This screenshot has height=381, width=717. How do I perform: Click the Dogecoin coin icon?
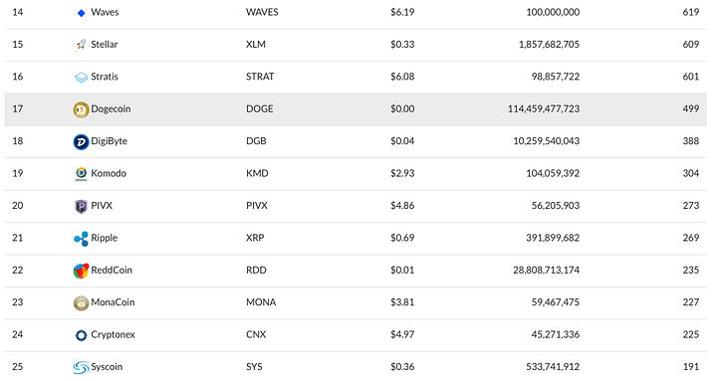tap(81, 109)
